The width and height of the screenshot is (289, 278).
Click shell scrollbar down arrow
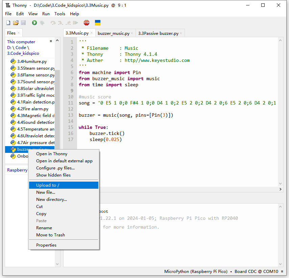(280, 264)
